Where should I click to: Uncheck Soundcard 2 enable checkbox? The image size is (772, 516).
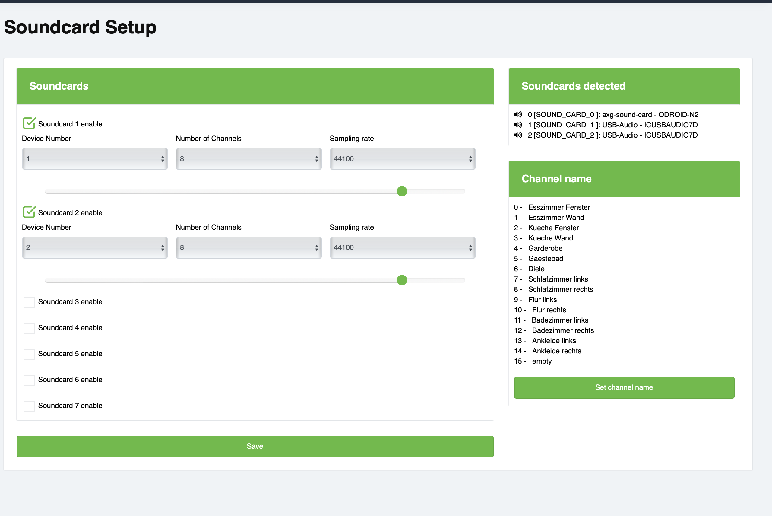[x=29, y=212]
